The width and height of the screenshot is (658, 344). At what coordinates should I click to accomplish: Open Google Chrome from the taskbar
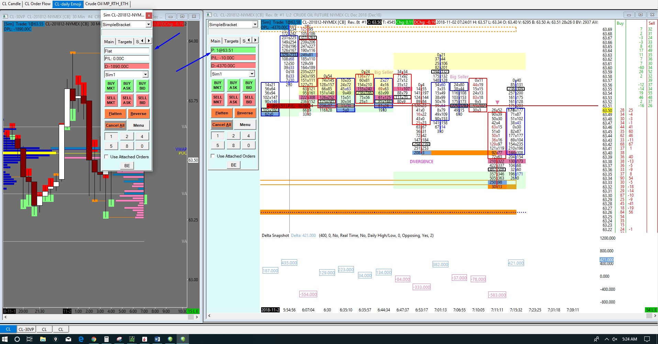93,339
